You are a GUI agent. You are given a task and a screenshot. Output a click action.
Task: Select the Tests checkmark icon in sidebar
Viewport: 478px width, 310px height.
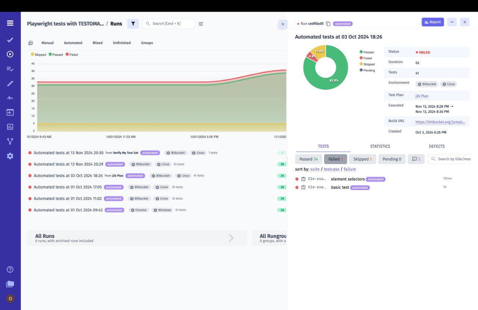[10, 40]
